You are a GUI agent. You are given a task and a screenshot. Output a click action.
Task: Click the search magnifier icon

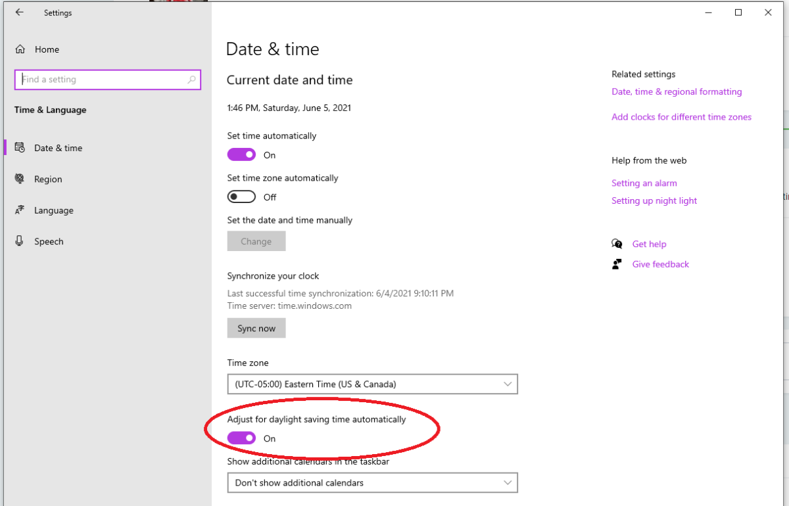point(191,80)
